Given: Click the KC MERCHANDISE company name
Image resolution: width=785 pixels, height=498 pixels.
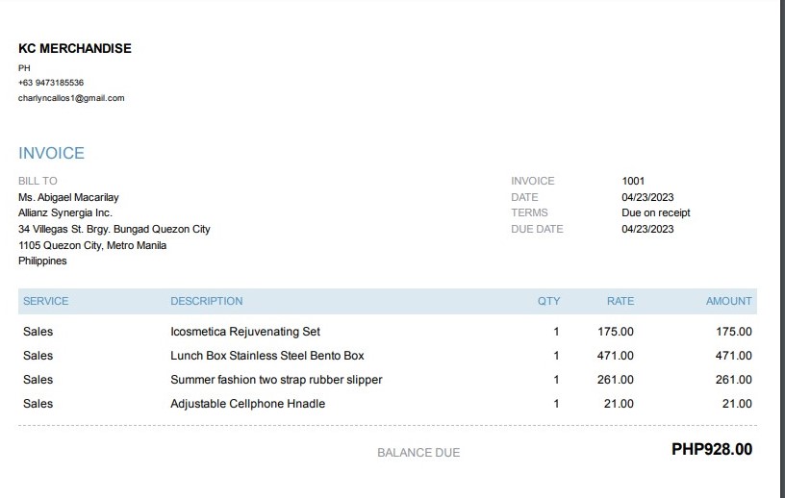Looking at the screenshot, I should (75, 49).
